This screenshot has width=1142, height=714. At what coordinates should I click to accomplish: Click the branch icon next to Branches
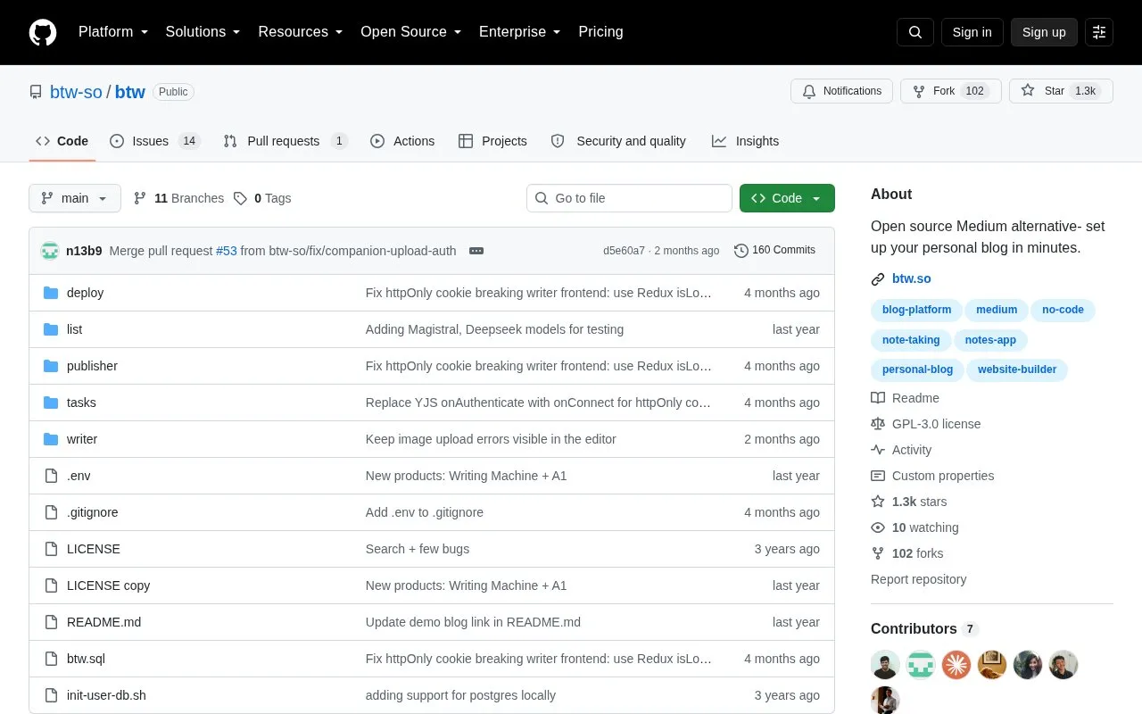[x=140, y=198]
